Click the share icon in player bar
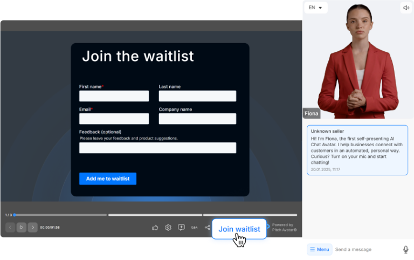This screenshot has height=260, width=414. 207,228
